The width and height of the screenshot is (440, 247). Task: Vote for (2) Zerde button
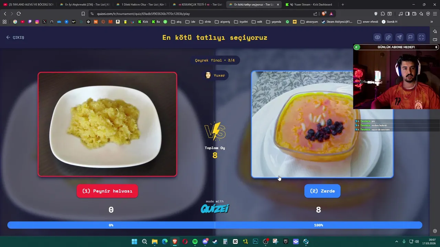pyautogui.click(x=322, y=191)
